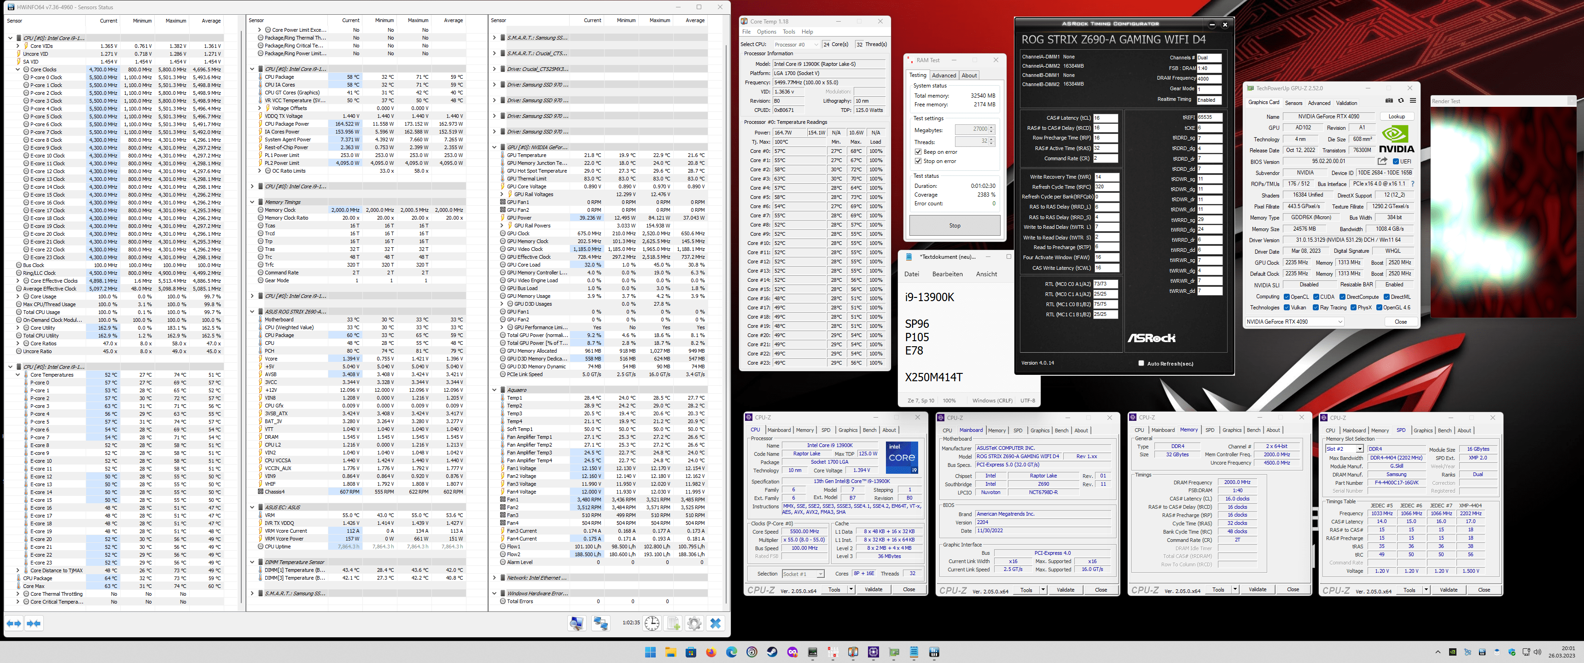Toggle CUDA checkbox in GPU-Z
This screenshot has width=1584, height=663.
(x=1316, y=297)
